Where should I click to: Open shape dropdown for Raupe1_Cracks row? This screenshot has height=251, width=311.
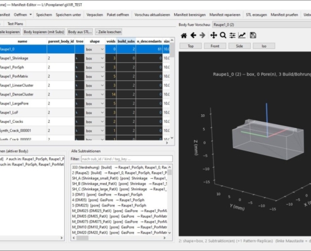coord(95,122)
